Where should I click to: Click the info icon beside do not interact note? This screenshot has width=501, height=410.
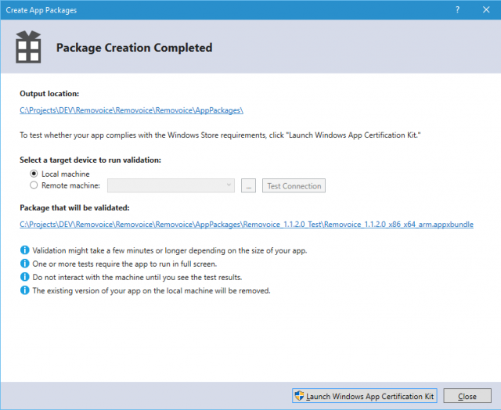[x=24, y=277]
